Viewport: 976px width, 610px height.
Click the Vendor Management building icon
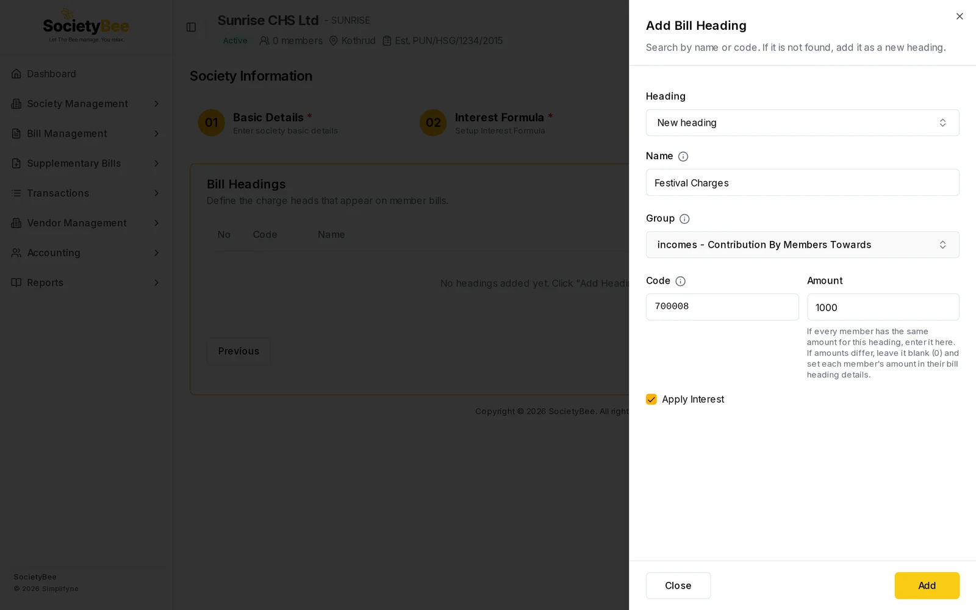click(16, 223)
